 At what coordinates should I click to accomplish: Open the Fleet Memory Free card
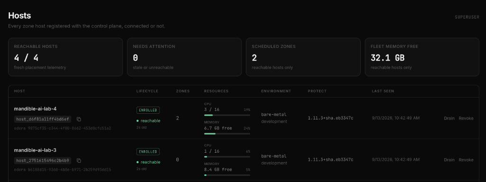[x=422, y=57]
